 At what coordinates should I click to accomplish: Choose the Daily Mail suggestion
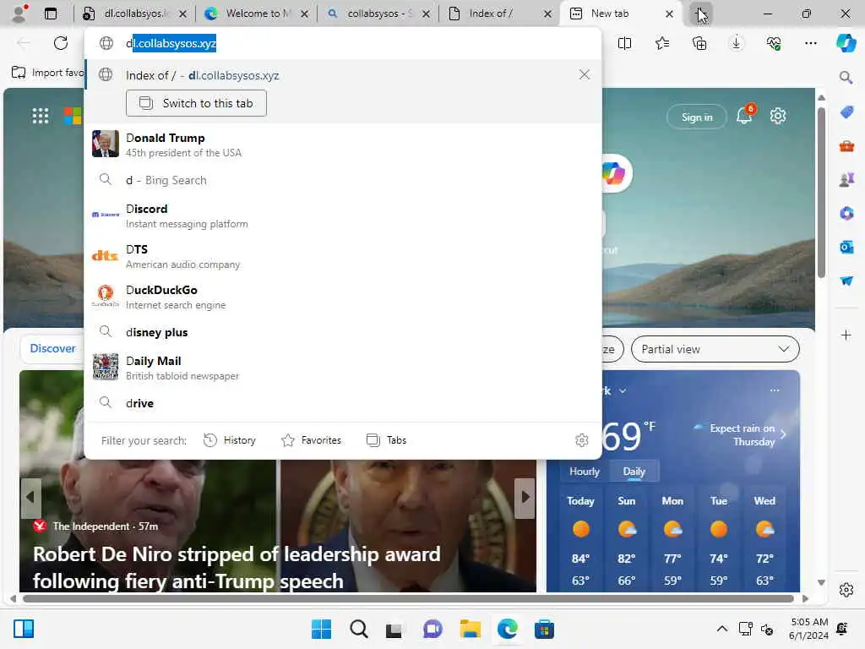(343, 368)
